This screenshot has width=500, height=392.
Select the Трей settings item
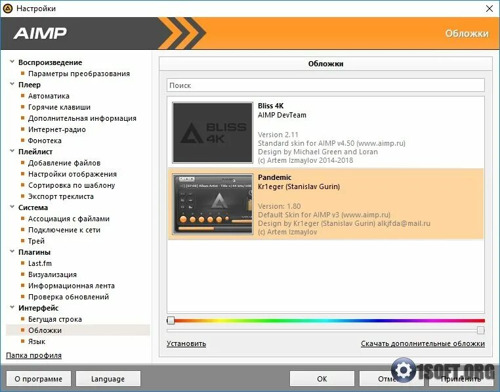36,242
